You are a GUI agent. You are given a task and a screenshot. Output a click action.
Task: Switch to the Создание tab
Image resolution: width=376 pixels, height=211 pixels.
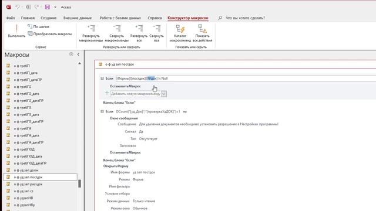coord(48,18)
